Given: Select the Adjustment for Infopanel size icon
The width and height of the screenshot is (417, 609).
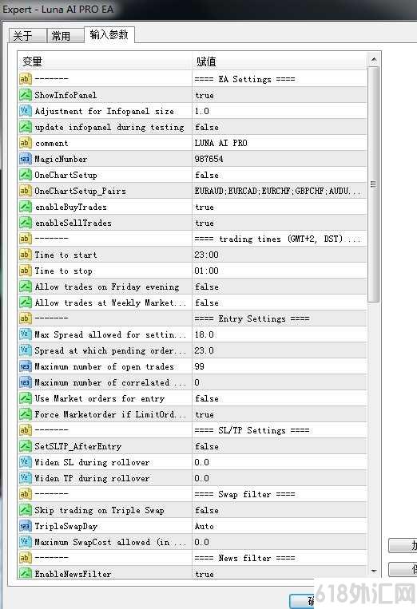Looking at the screenshot, I should (26, 111).
